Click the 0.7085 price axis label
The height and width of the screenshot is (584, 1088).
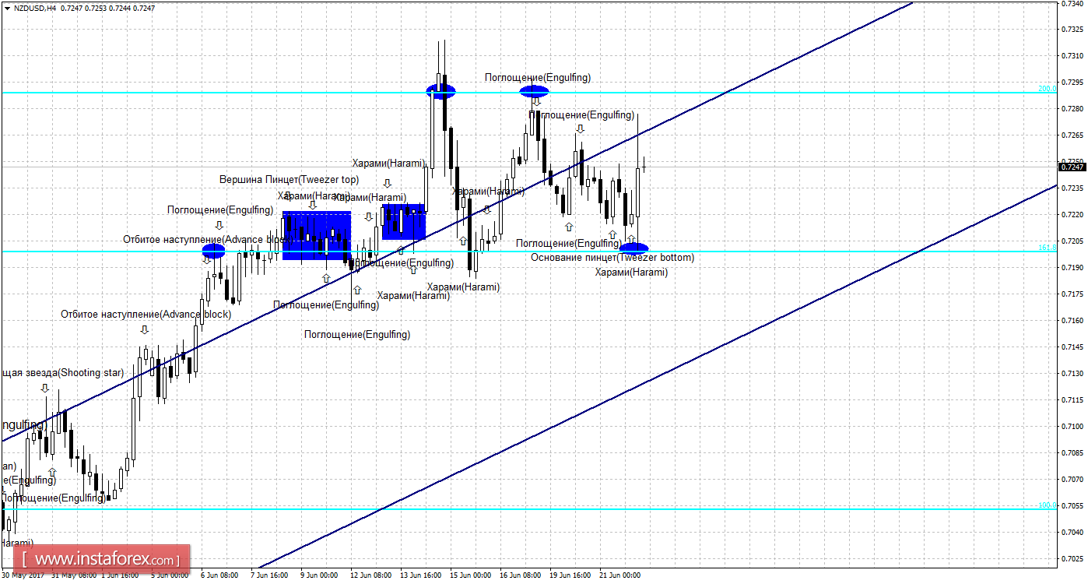pyautogui.click(x=1072, y=453)
